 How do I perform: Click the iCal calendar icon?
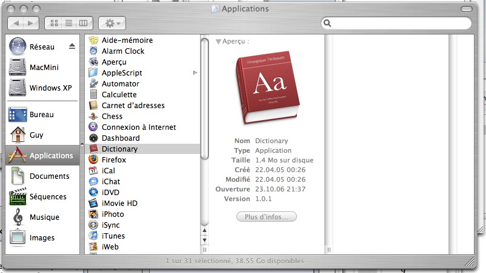tap(93, 171)
